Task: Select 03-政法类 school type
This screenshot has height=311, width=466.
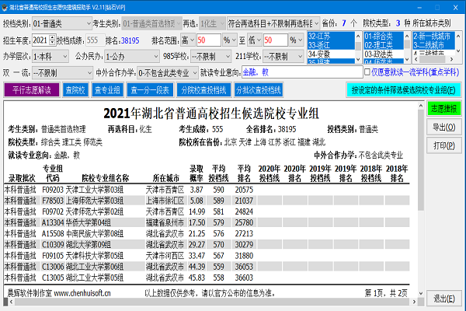Action: point(384,54)
